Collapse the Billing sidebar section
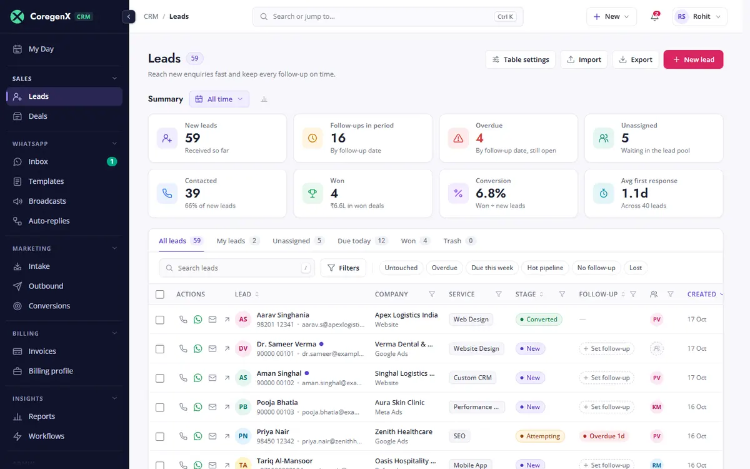Image resolution: width=750 pixels, height=469 pixels. (x=114, y=333)
